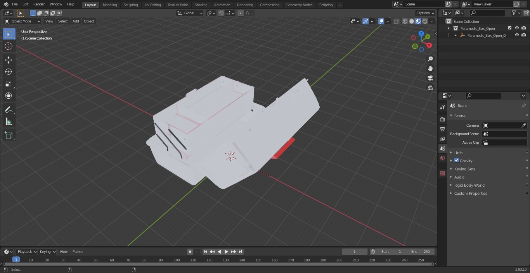Select the Transform tool
The width and height of the screenshot is (530, 273).
click(x=9, y=96)
